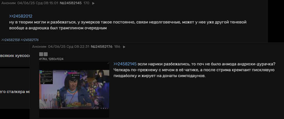Open the triangle post menu beside counter 170
284x119 pixels.
94,3
